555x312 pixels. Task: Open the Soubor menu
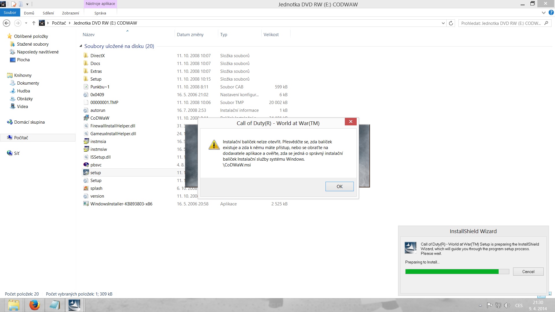pyautogui.click(x=10, y=13)
